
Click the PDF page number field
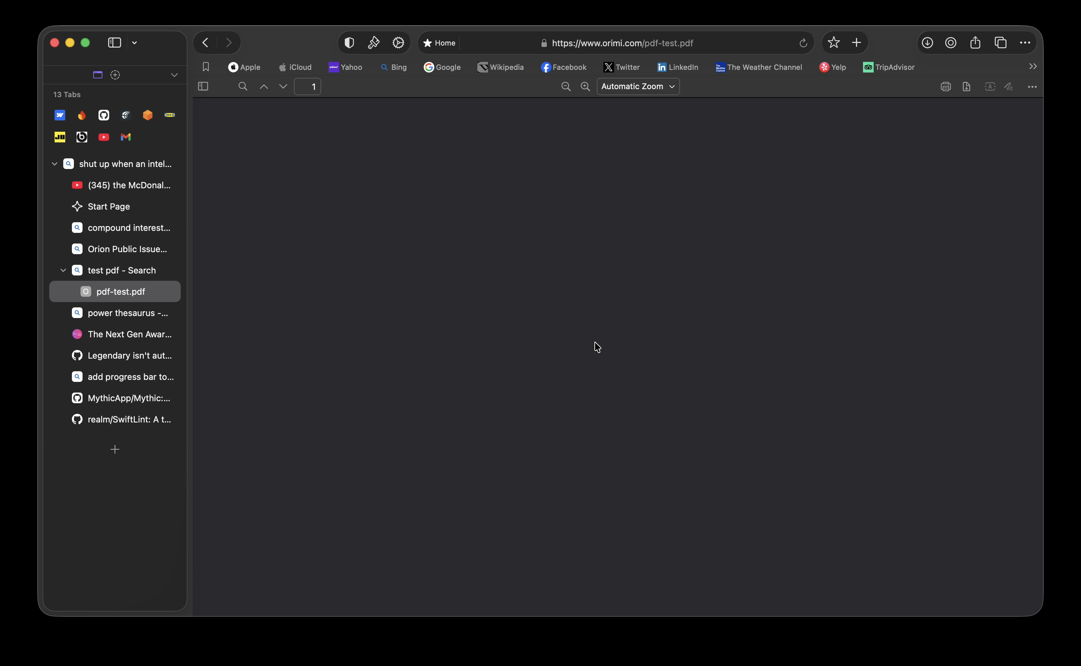click(308, 87)
